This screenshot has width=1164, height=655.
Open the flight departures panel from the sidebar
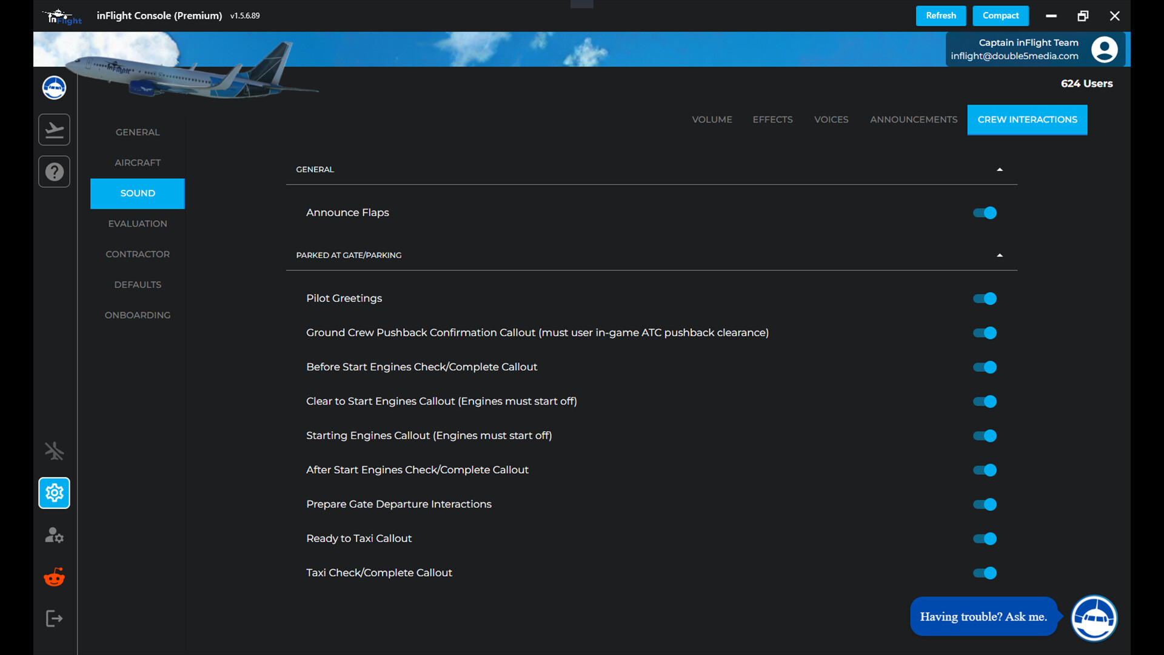[x=54, y=129]
